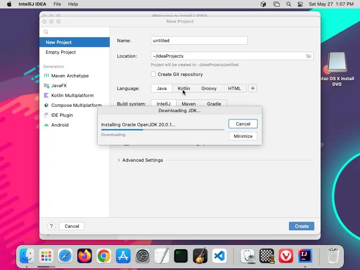
Task: Open Spotlight search in menu bar
Action: [x=289, y=4]
